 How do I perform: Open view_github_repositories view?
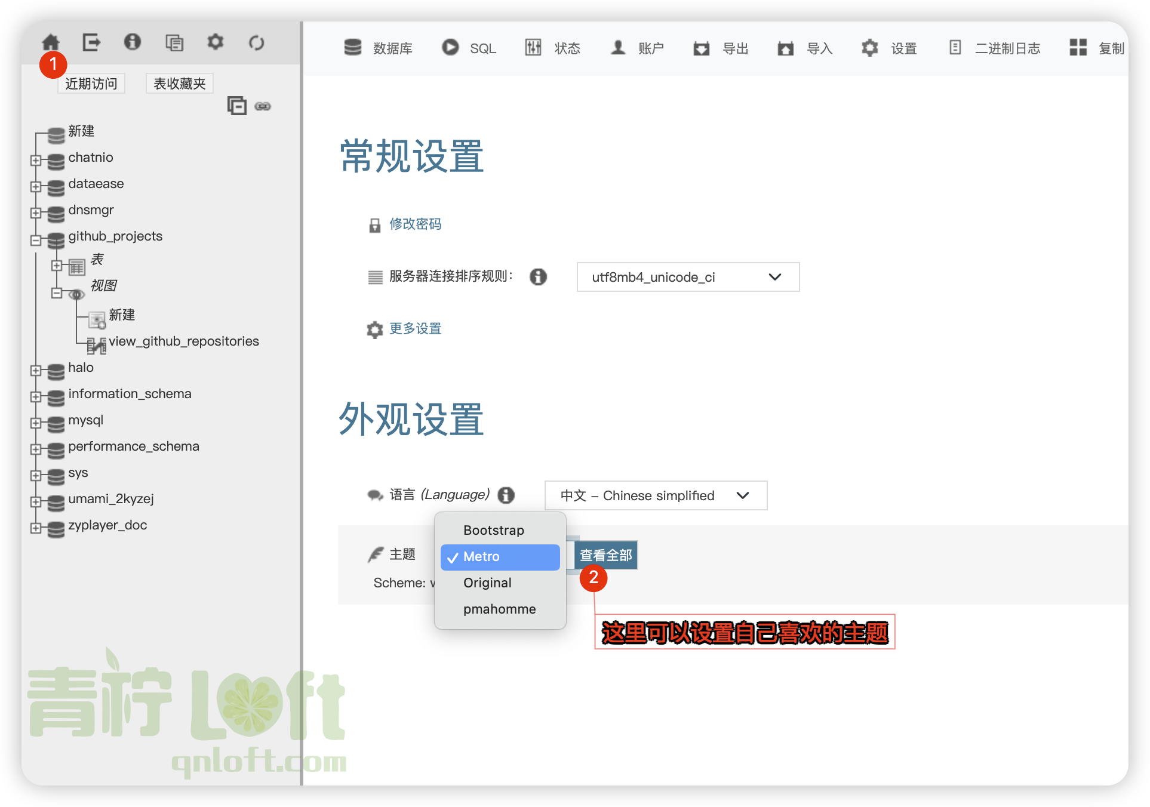[184, 341]
